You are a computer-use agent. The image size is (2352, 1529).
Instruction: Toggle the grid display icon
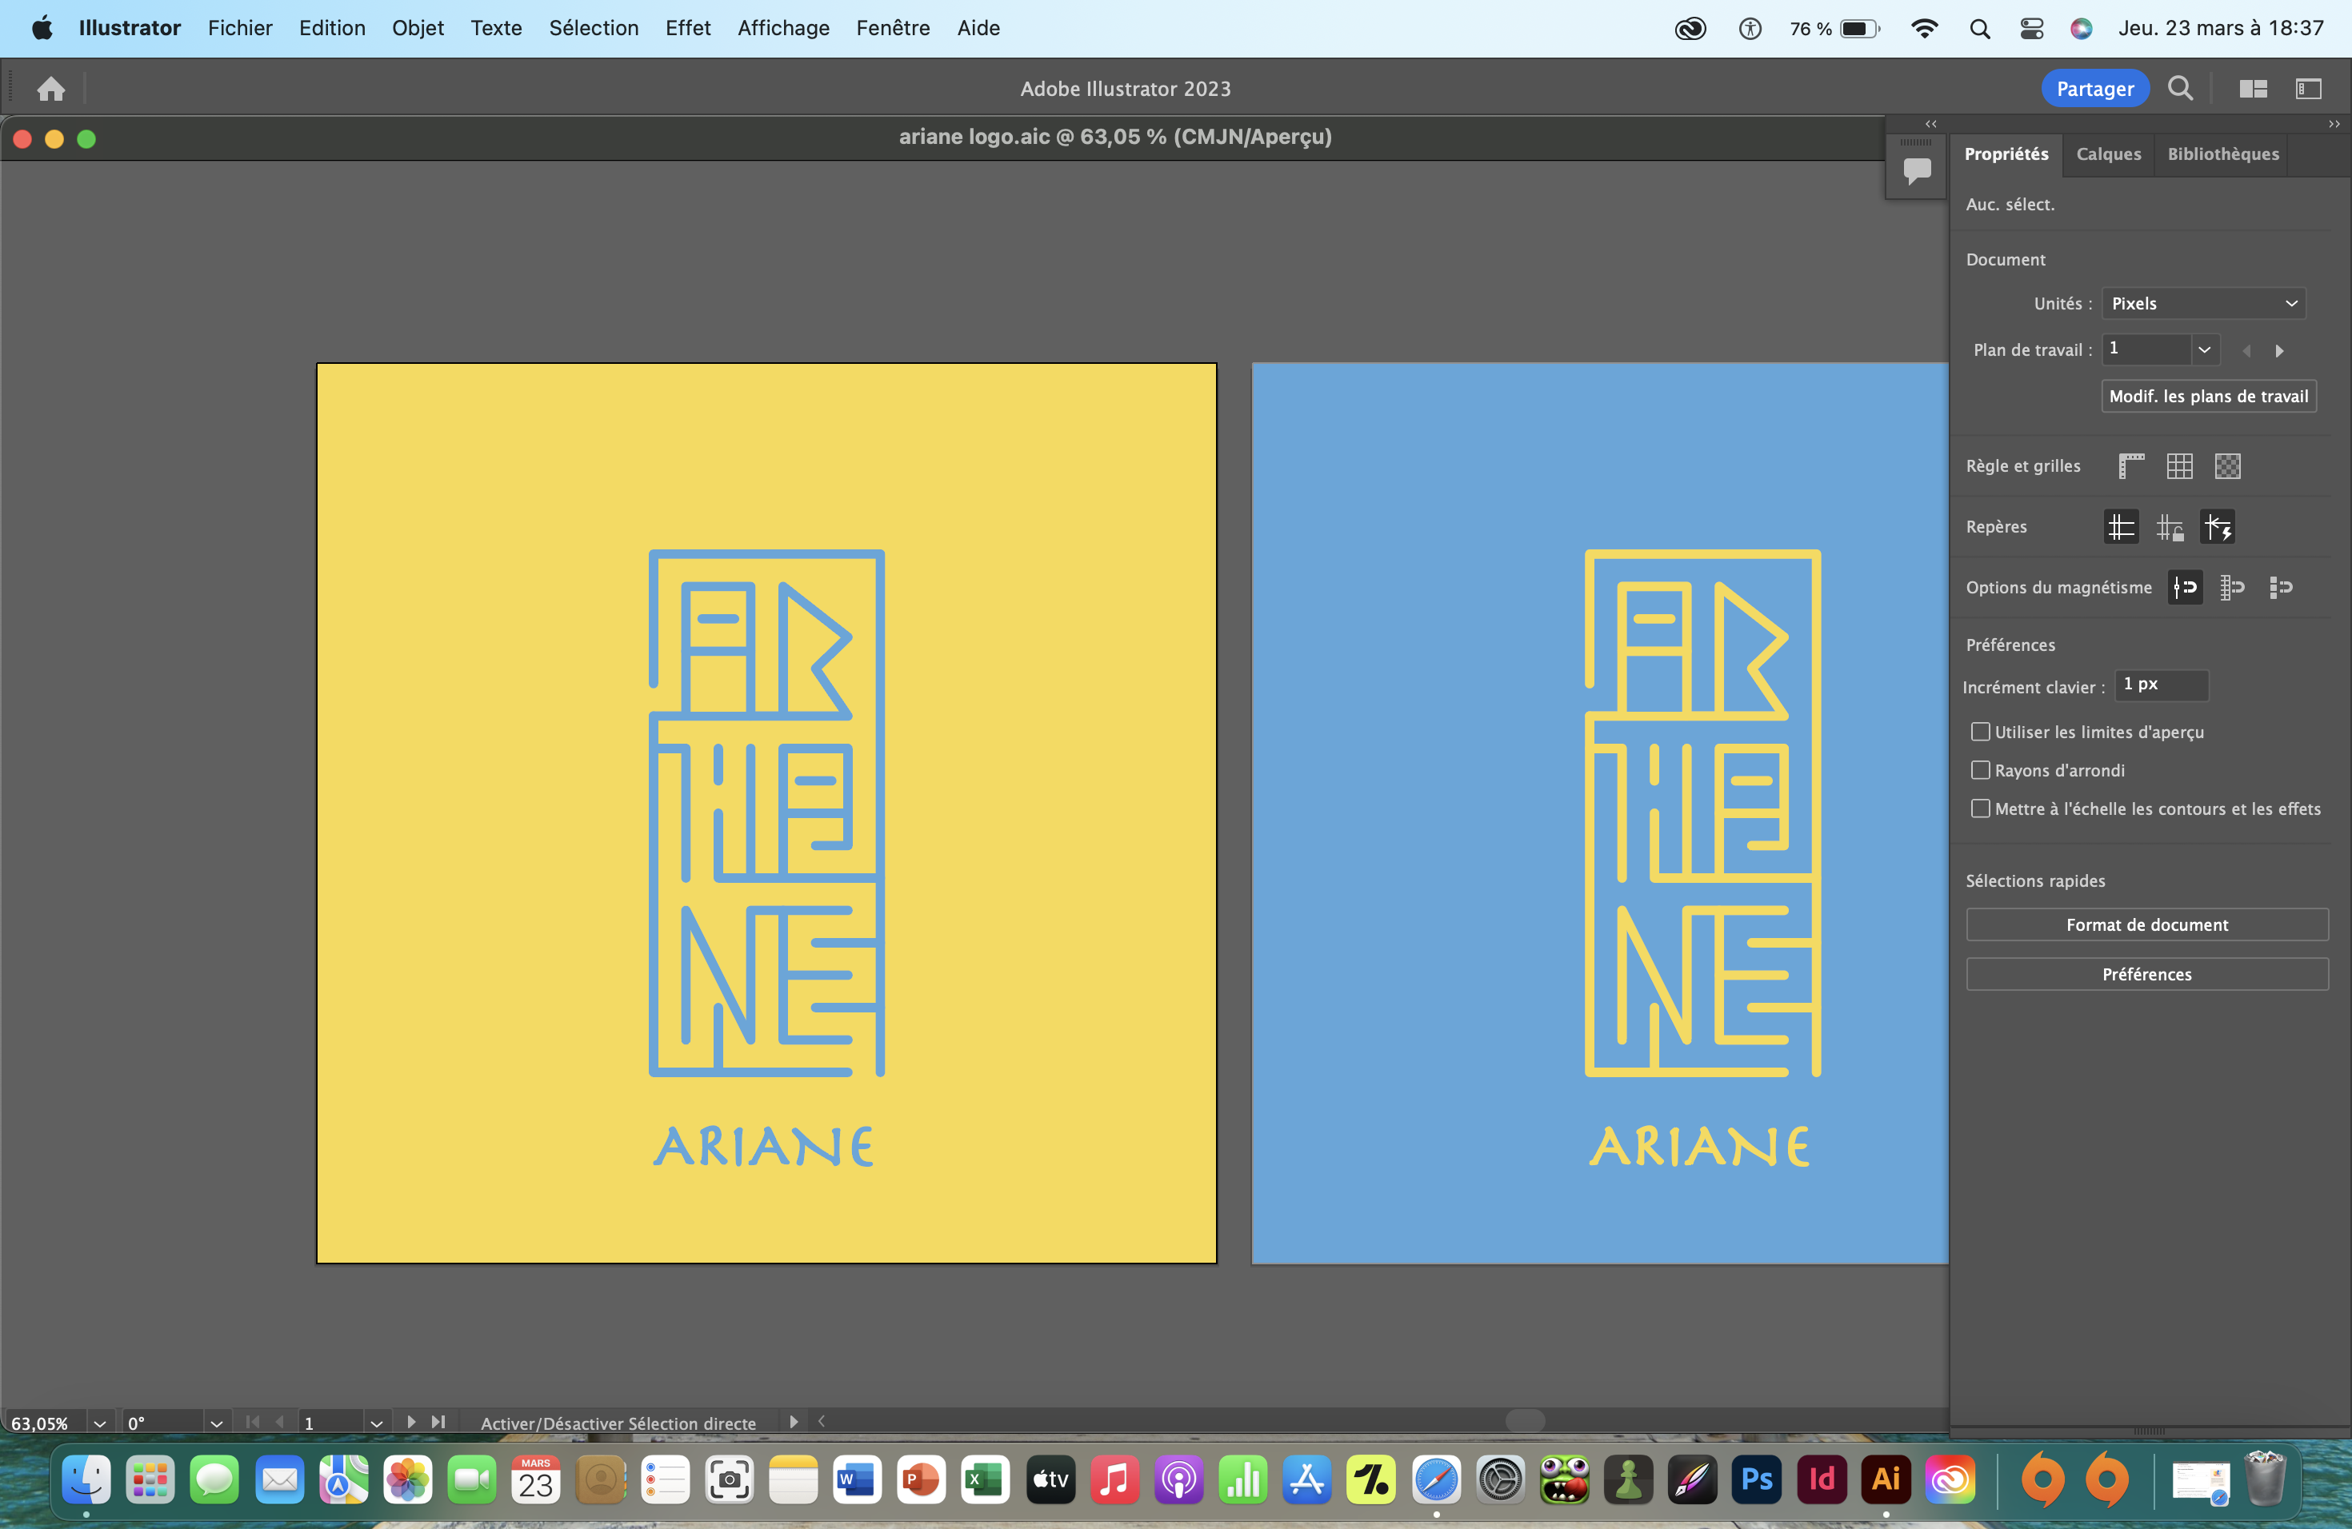click(x=2181, y=465)
